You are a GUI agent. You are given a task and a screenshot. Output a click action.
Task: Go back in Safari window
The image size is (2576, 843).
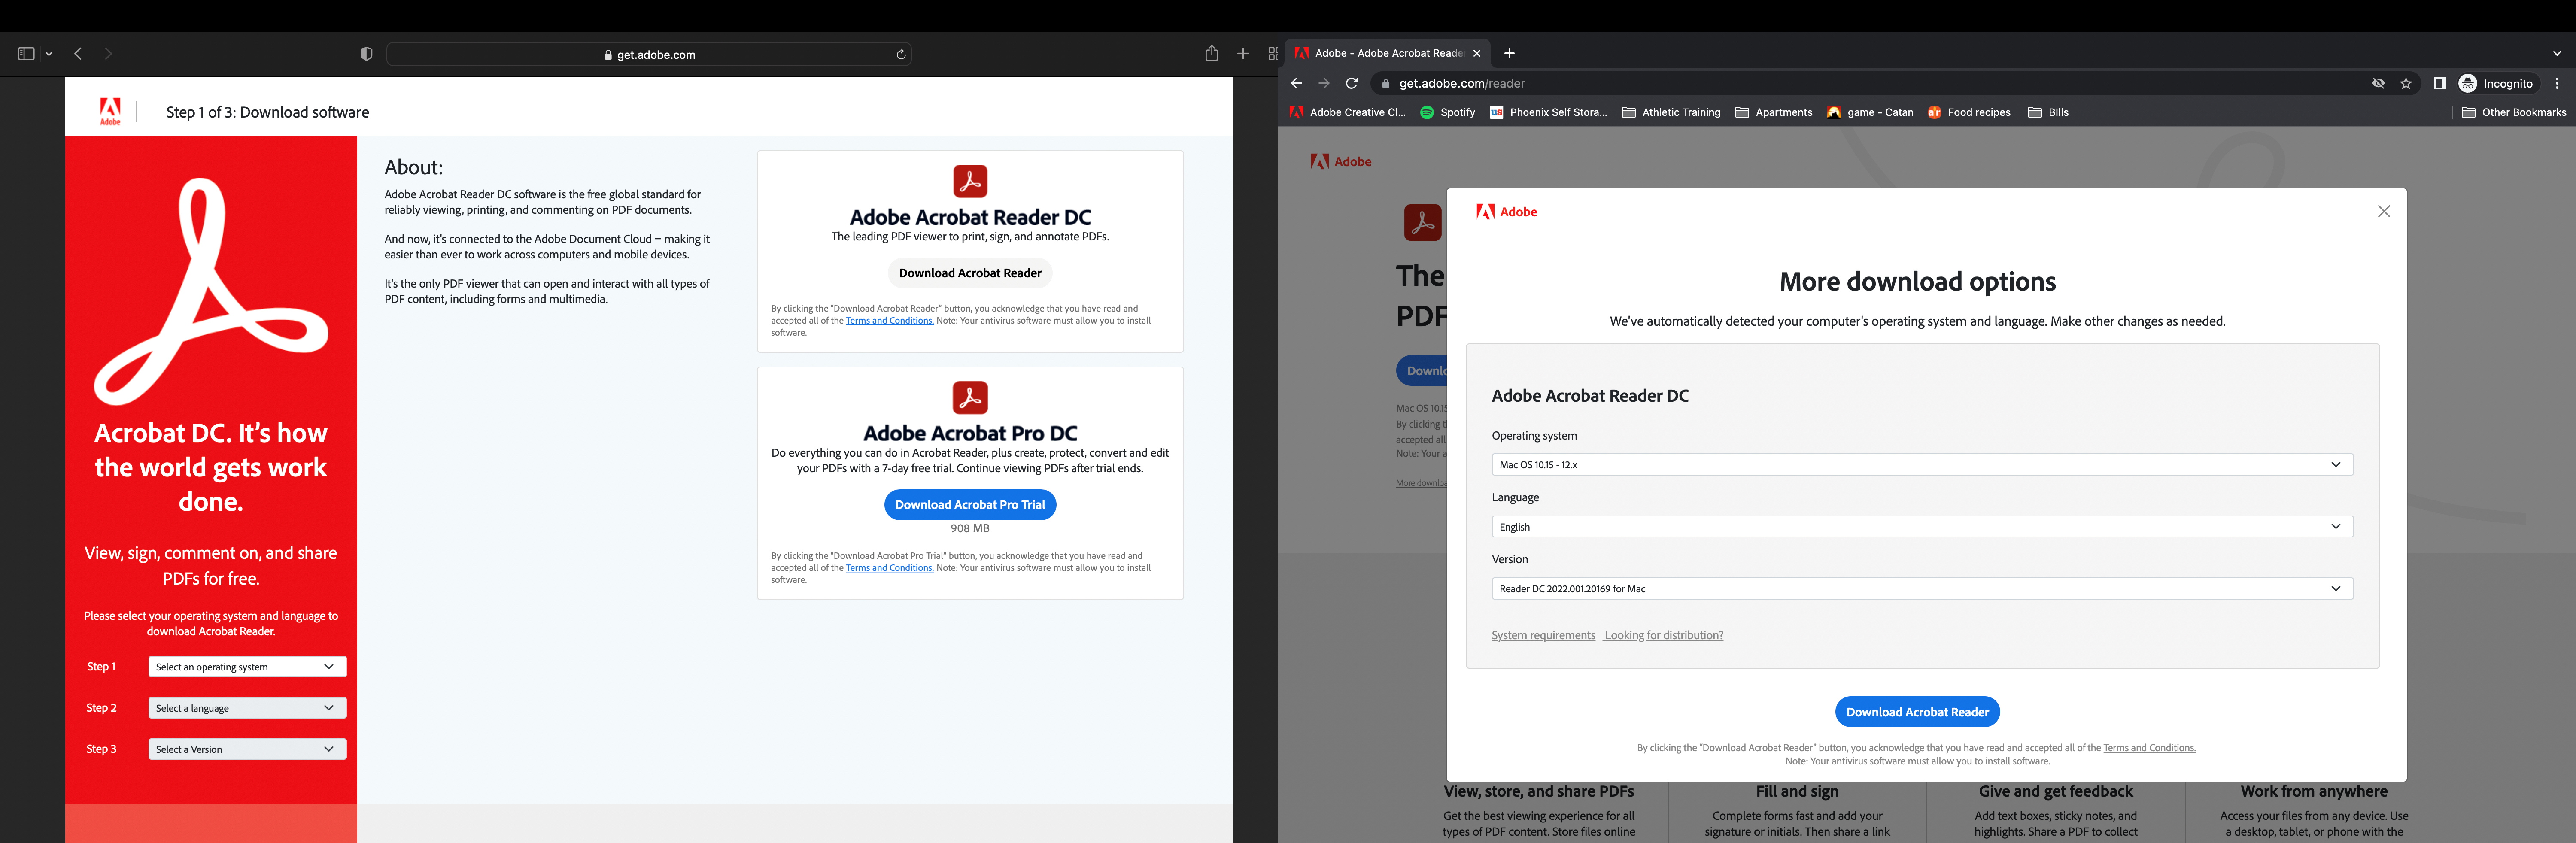(x=78, y=54)
